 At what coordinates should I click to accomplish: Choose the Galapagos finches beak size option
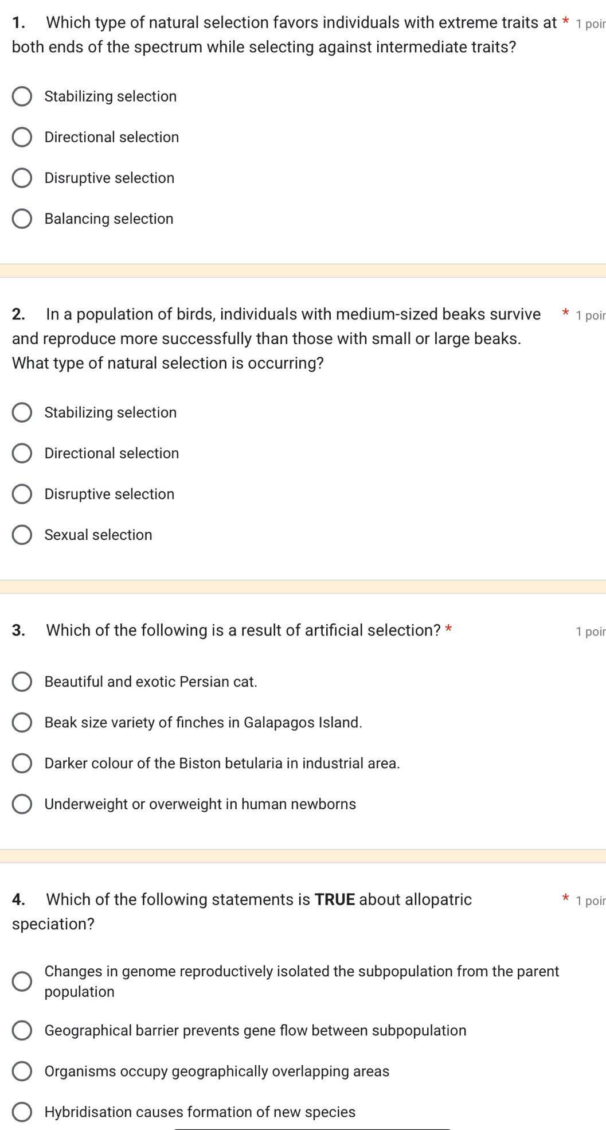point(22,723)
